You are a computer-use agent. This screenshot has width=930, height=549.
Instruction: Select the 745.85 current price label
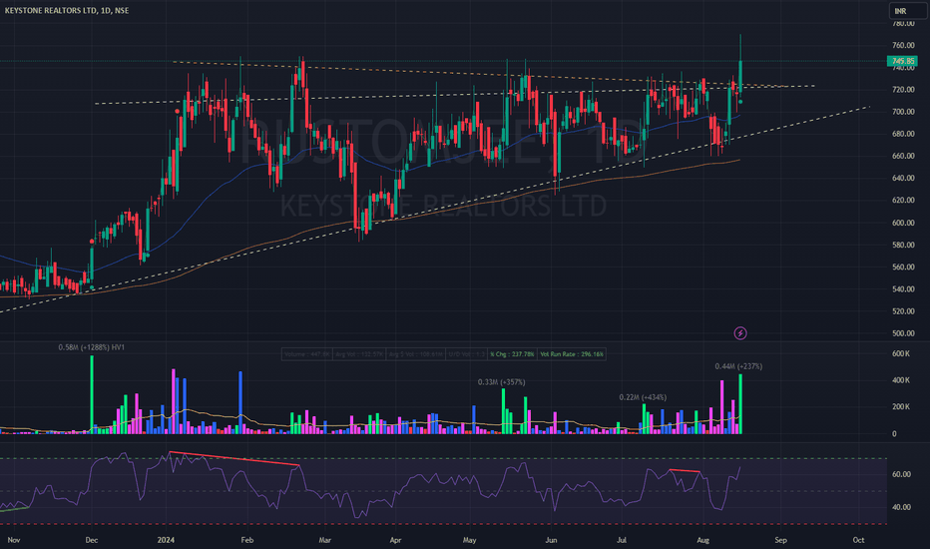[x=902, y=61]
